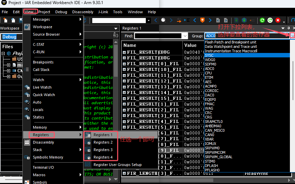Open the Group dropdown arrow in Registers

point(292,36)
